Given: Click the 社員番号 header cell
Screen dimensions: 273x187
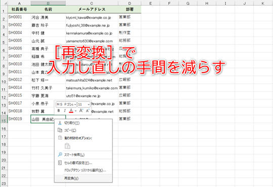Looking at the screenshot, I should pos(19,10).
